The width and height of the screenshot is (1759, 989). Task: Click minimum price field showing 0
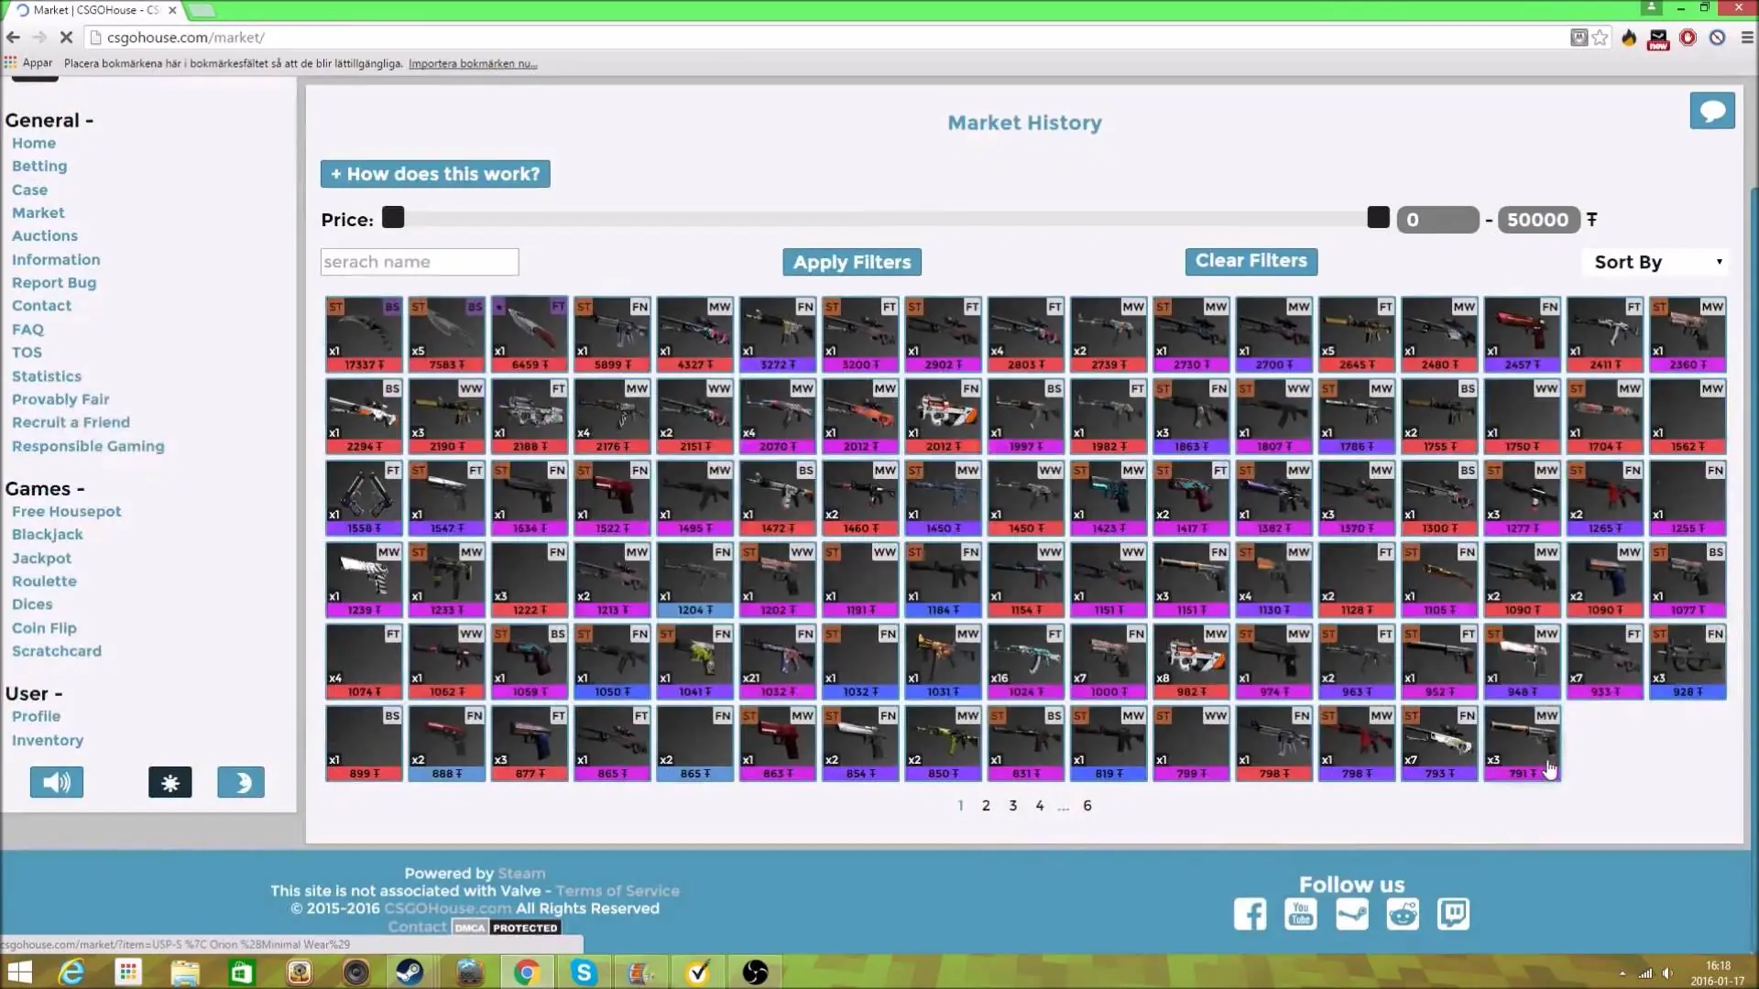(1438, 220)
